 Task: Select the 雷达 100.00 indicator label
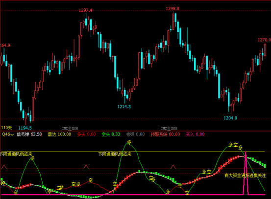coord(59,134)
